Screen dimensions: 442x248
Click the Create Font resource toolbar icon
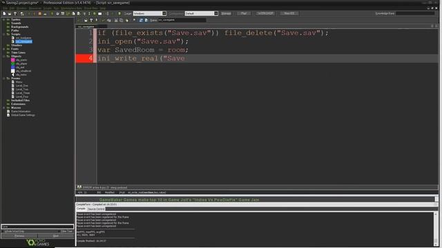point(84,14)
